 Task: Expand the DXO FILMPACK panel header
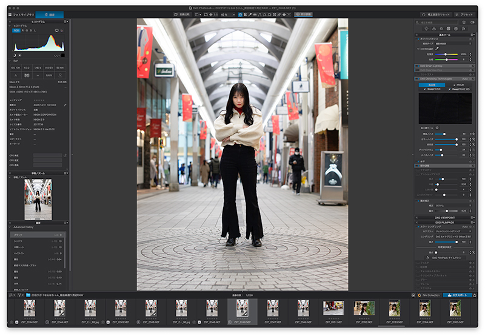tap(446, 223)
